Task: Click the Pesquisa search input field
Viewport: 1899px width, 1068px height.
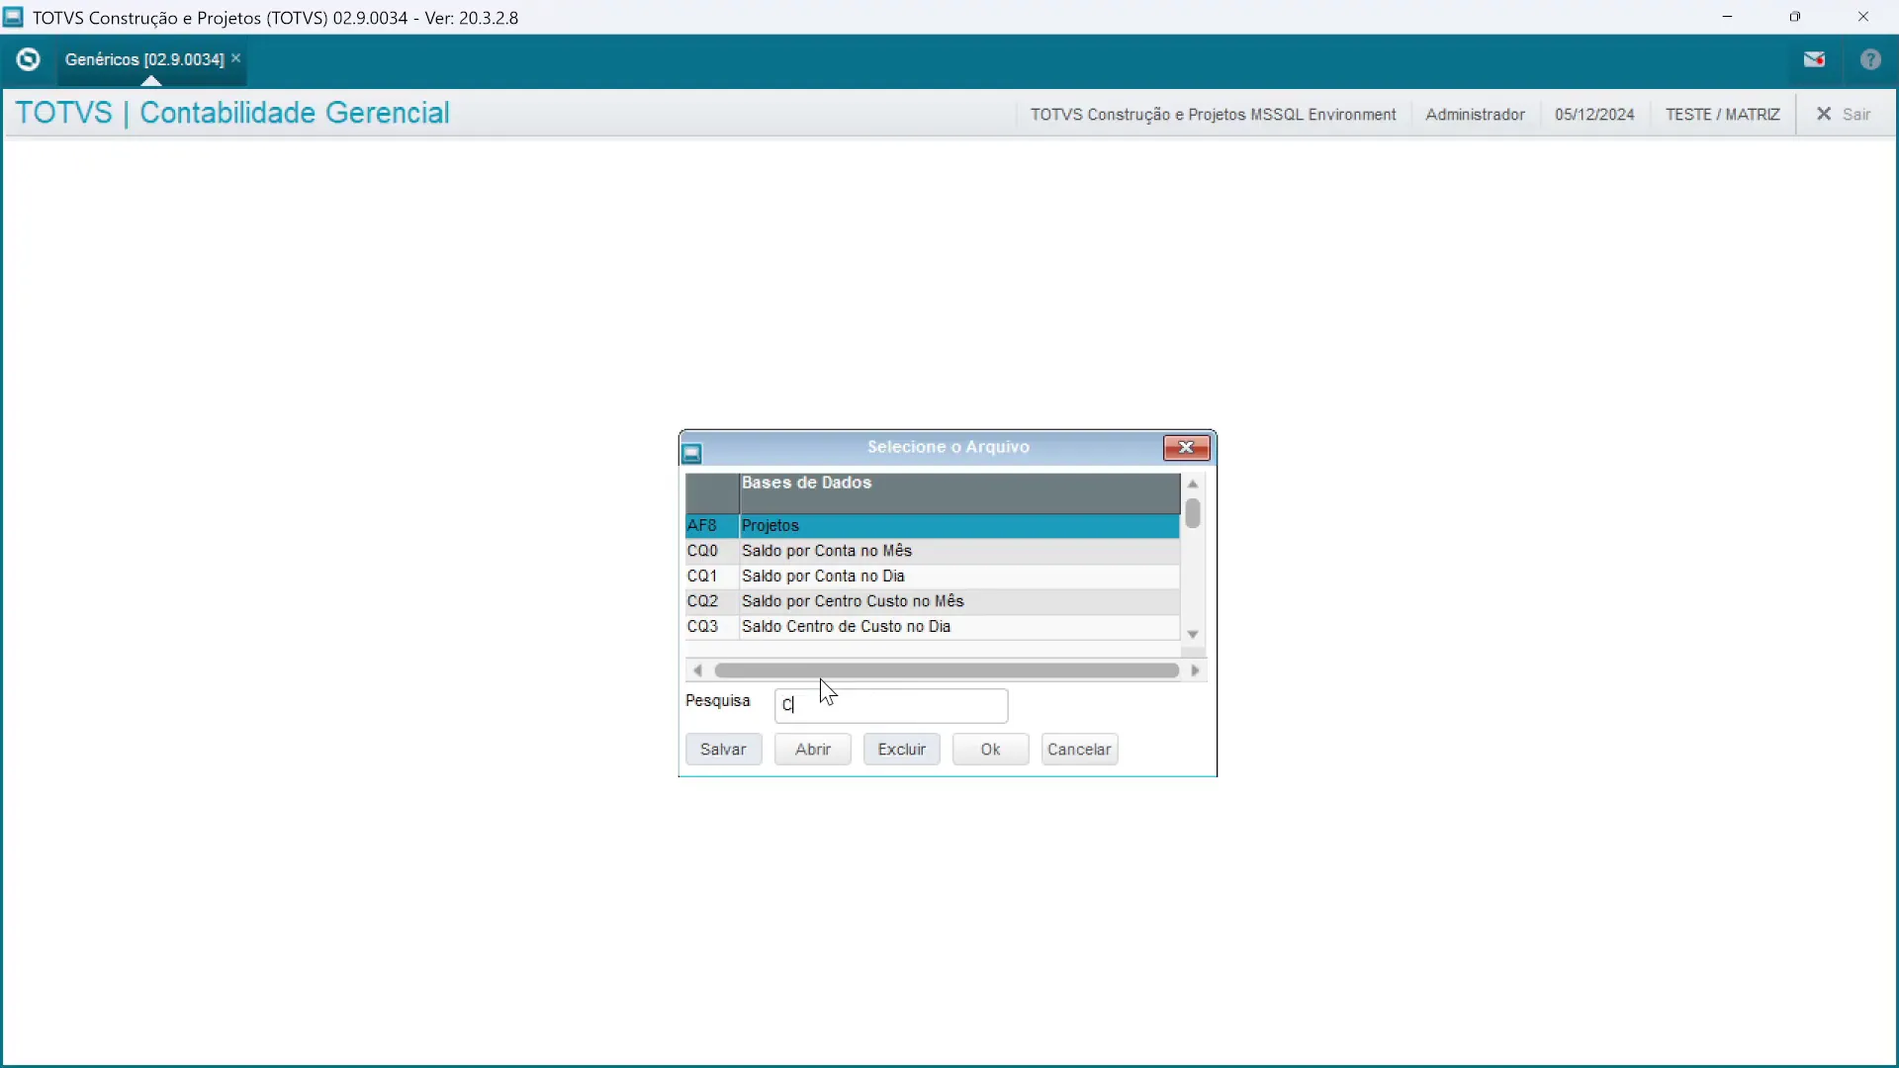Action: coord(890,706)
